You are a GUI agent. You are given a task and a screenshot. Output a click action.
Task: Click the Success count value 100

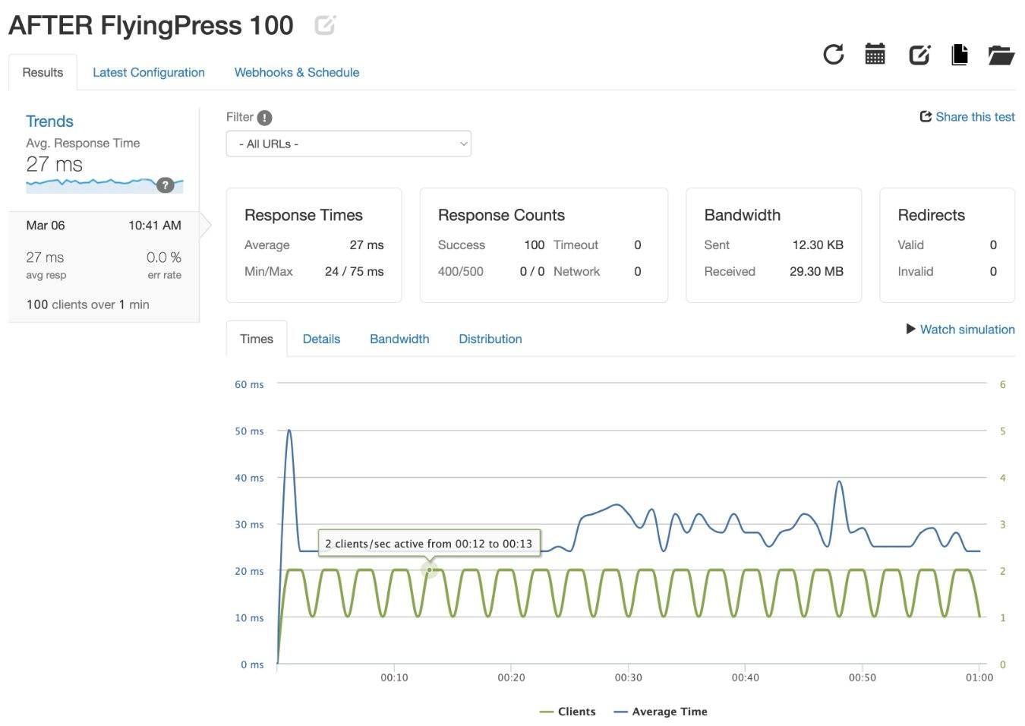pyautogui.click(x=534, y=245)
